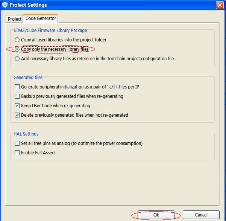226x221 pixels.
Task: Switch to the Project tab
Action: [14, 19]
